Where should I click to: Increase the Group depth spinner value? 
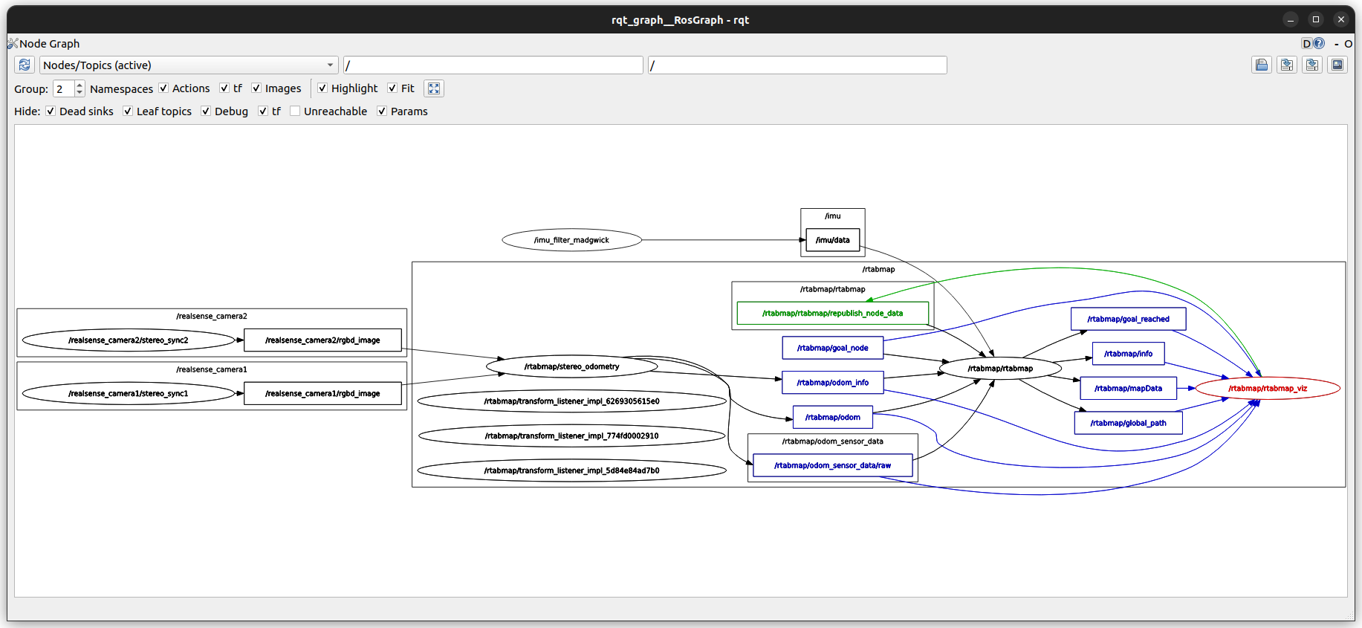click(80, 85)
